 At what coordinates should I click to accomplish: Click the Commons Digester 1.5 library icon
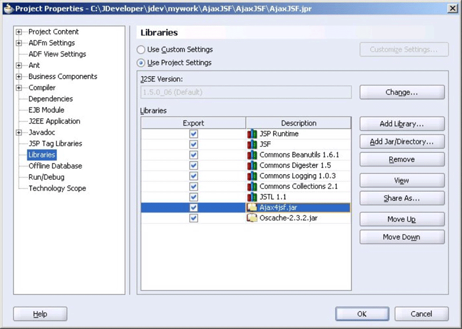[x=252, y=165]
